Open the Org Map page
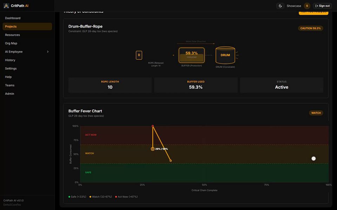The image size is (337, 210). (x=27, y=43)
